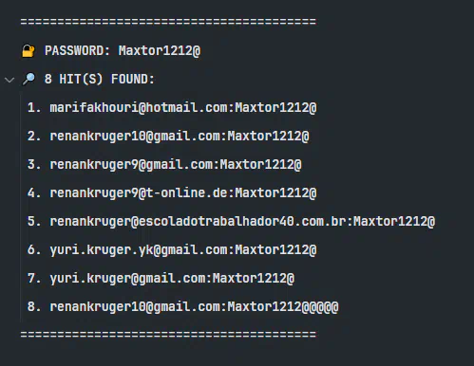
Task: Click the top equals-sign separator line
Action: pyautogui.click(x=168, y=22)
